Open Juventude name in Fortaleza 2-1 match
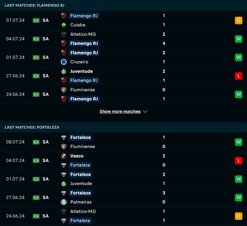The height and width of the screenshot is (226, 247). click(81, 184)
